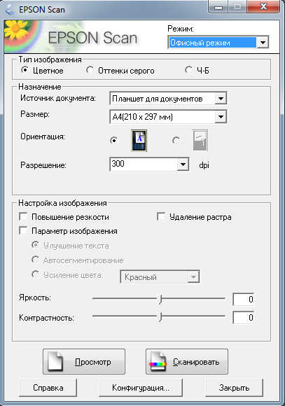Open the Режим mode dropdown

(x=218, y=43)
